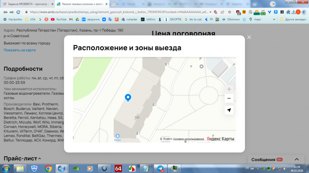Close the location and service area dialog

tap(249, 37)
